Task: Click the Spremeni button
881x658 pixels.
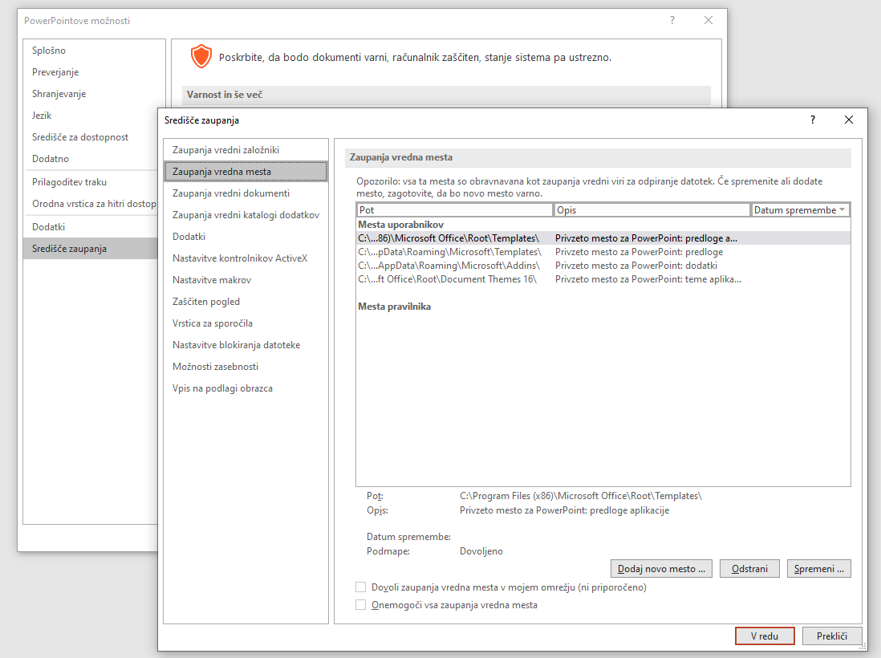Action: [818, 569]
